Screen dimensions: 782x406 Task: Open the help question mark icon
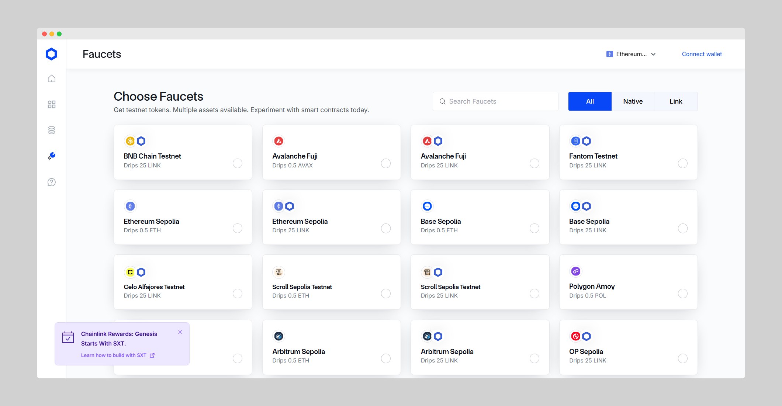point(52,182)
